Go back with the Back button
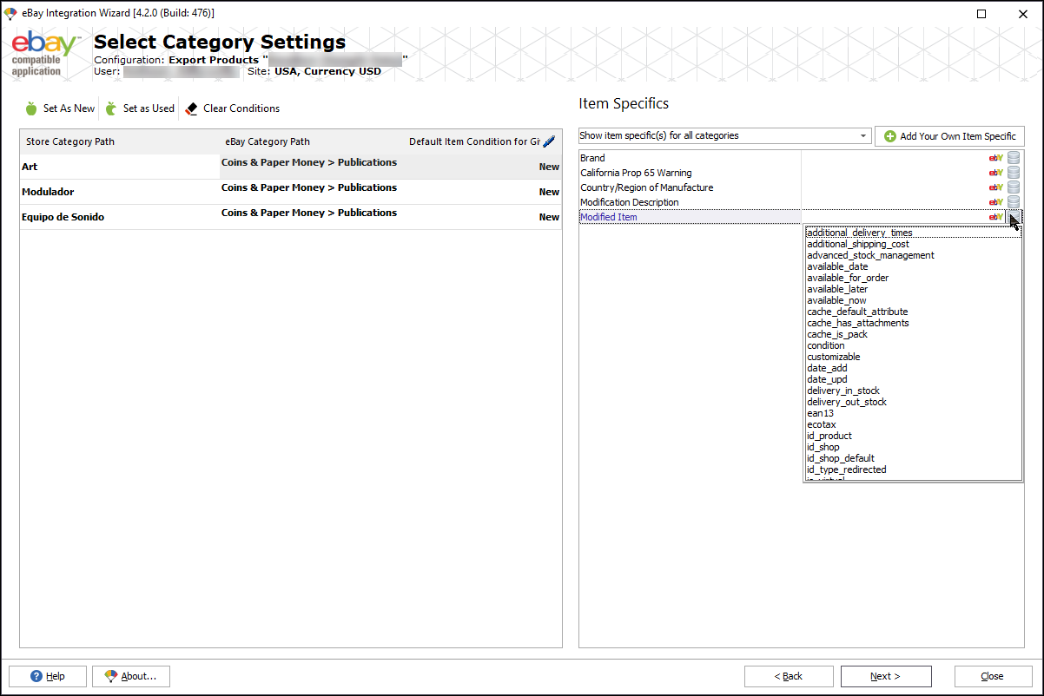Viewport: 1044px width, 696px height. pyautogui.click(x=789, y=676)
